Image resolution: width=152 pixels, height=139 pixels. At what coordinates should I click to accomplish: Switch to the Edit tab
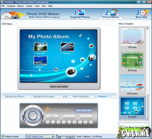point(65,96)
